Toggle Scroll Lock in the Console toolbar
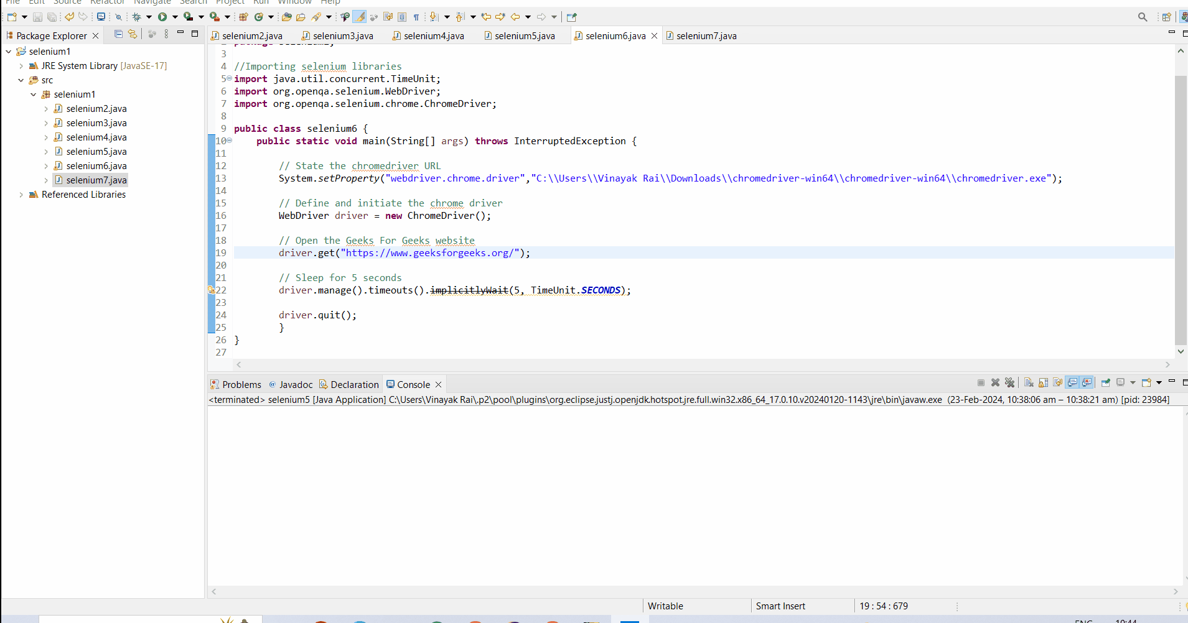This screenshot has height=623, width=1188. (1043, 383)
